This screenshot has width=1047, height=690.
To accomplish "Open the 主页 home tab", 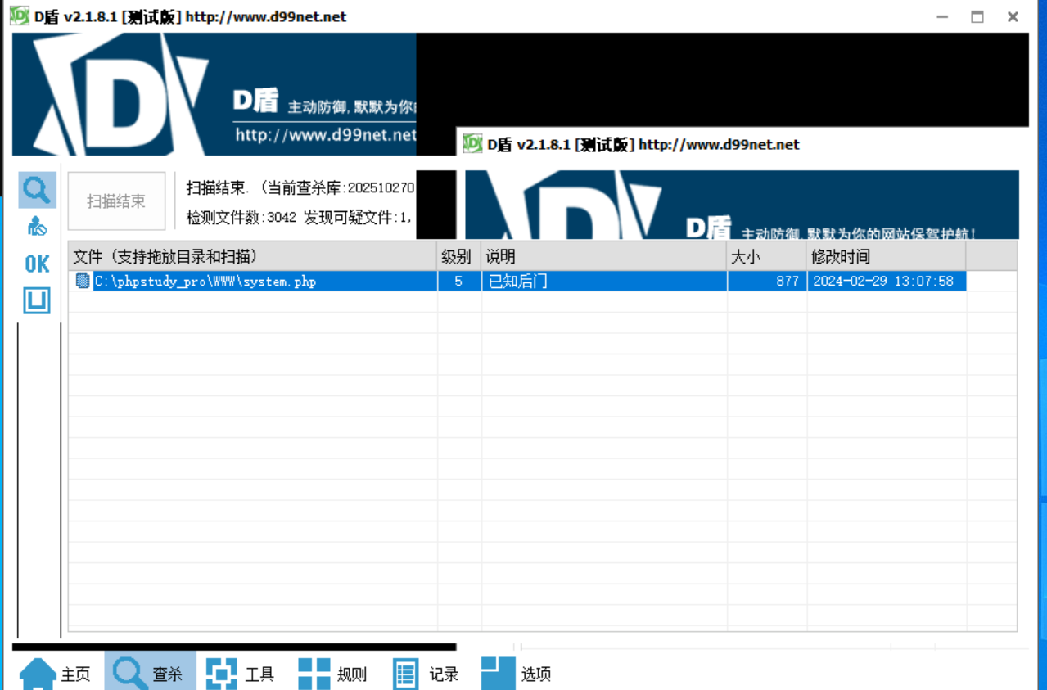I will tap(55, 674).
